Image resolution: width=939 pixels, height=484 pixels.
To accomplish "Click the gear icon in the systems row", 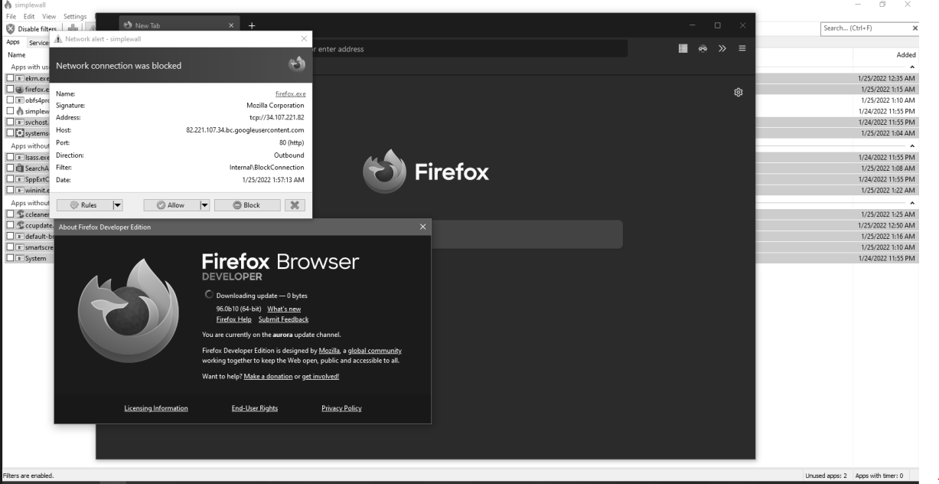I will pos(19,132).
